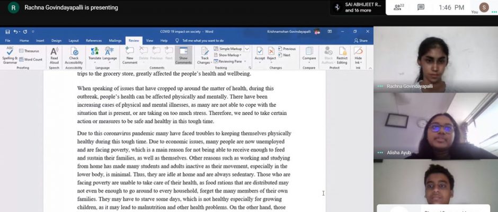Reject the current change
498x212 pixels.
click(x=272, y=55)
